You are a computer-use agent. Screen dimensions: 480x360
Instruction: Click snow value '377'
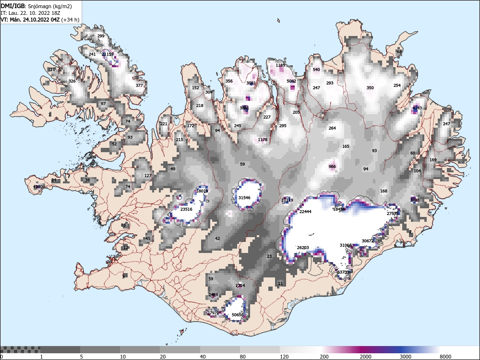pyautogui.click(x=139, y=85)
